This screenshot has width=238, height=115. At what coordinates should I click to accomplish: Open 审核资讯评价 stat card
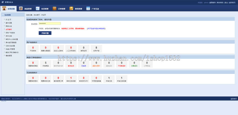84,79
